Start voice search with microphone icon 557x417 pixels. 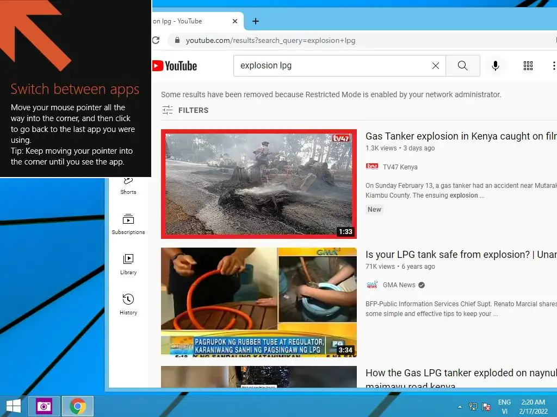click(x=495, y=66)
